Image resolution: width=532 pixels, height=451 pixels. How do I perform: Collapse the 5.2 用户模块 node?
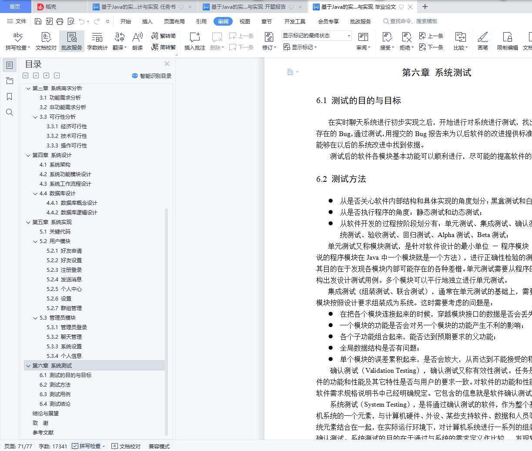pos(35,241)
